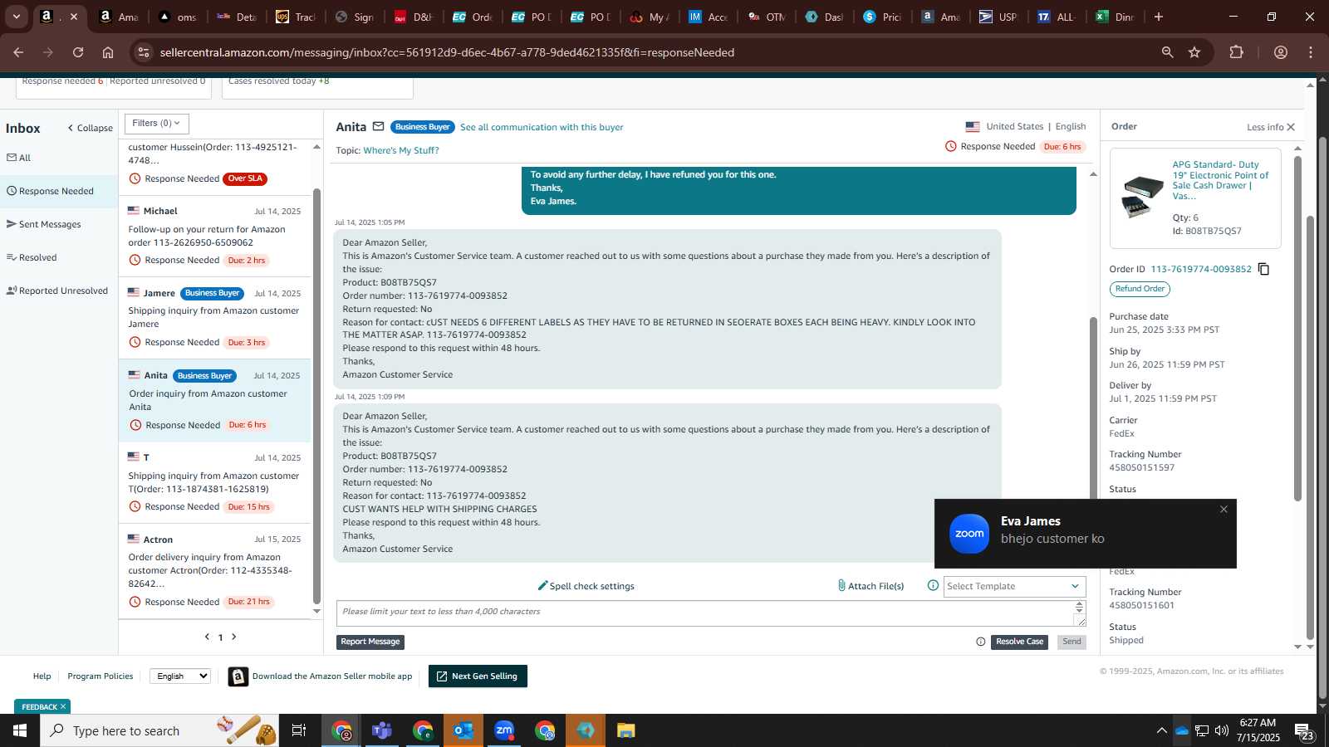The width and height of the screenshot is (1329, 747).
Task: Reload the browser page
Action: click(78, 52)
